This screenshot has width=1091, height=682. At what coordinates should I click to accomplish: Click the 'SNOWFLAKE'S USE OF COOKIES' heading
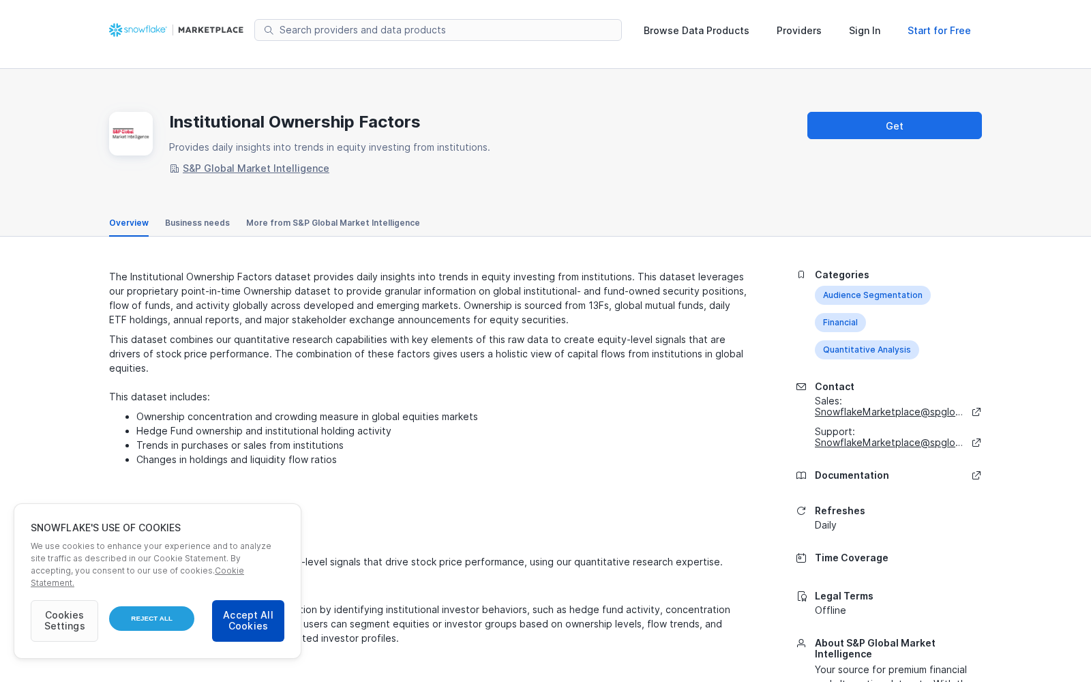coord(106,528)
